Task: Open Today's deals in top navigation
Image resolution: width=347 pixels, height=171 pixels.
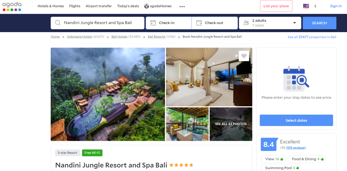Action: click(128, 6)
